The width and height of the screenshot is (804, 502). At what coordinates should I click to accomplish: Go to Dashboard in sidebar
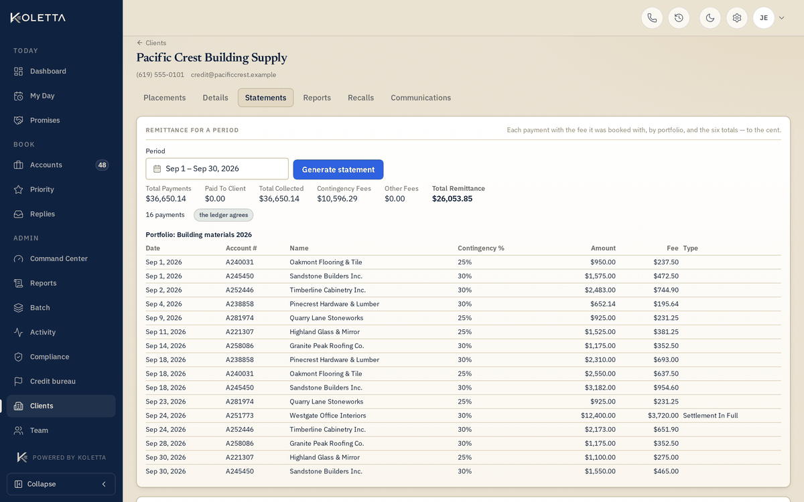pyautogui.click(x=61, y=71)
